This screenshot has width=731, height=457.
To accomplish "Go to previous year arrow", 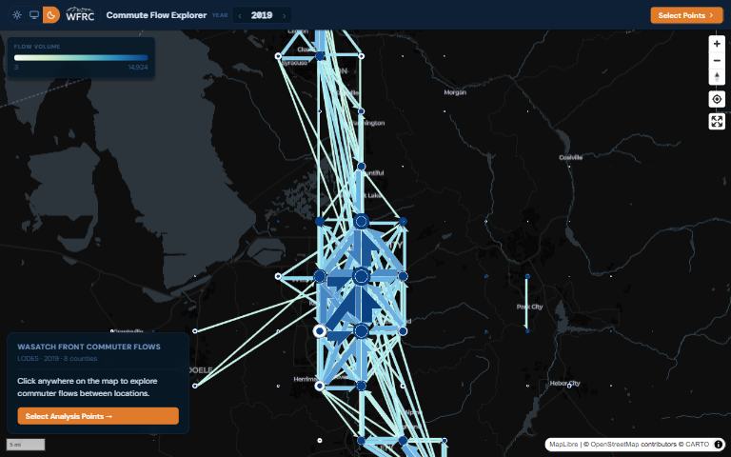I will pos(240,15).
